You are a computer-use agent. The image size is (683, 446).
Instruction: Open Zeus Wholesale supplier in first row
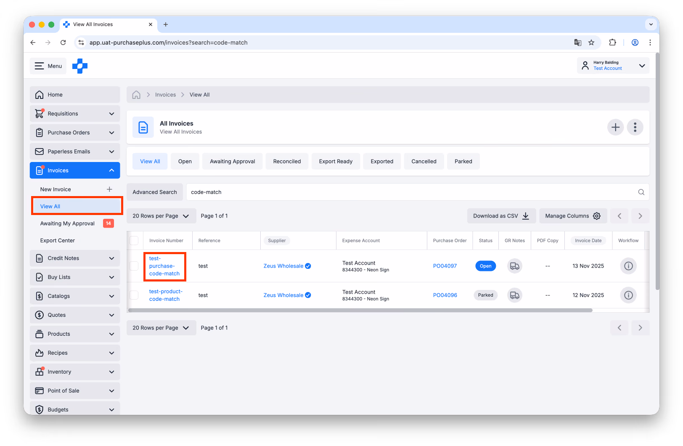(x=283, y=266)
